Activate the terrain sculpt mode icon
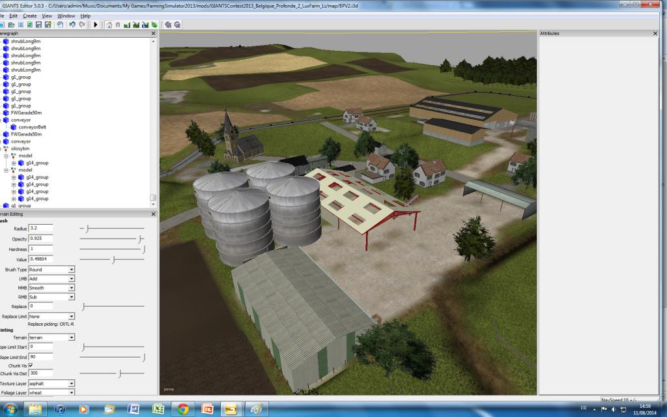Viewport: 667px width, 417px height. [127, 25]
